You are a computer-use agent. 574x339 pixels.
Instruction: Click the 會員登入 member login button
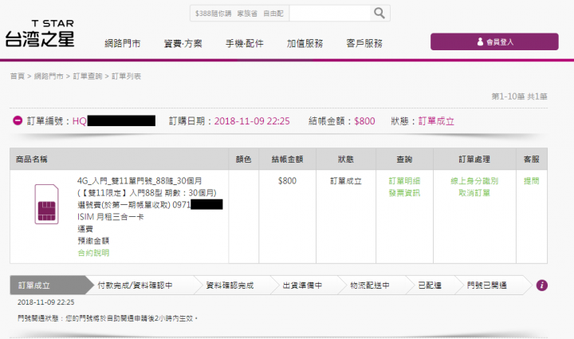494,41
